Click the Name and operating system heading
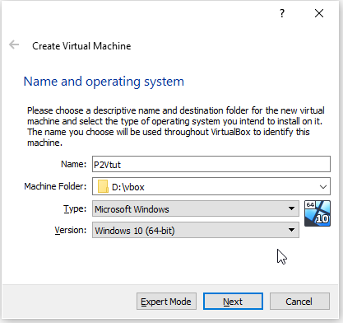The height and width of the screenshot is (323, 343). tap(104, 82)
